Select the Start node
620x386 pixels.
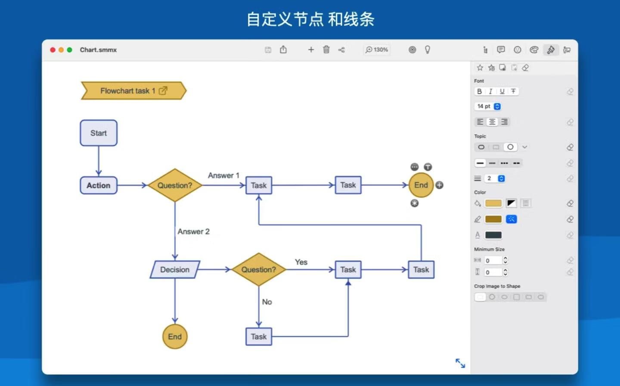point(99,133)
